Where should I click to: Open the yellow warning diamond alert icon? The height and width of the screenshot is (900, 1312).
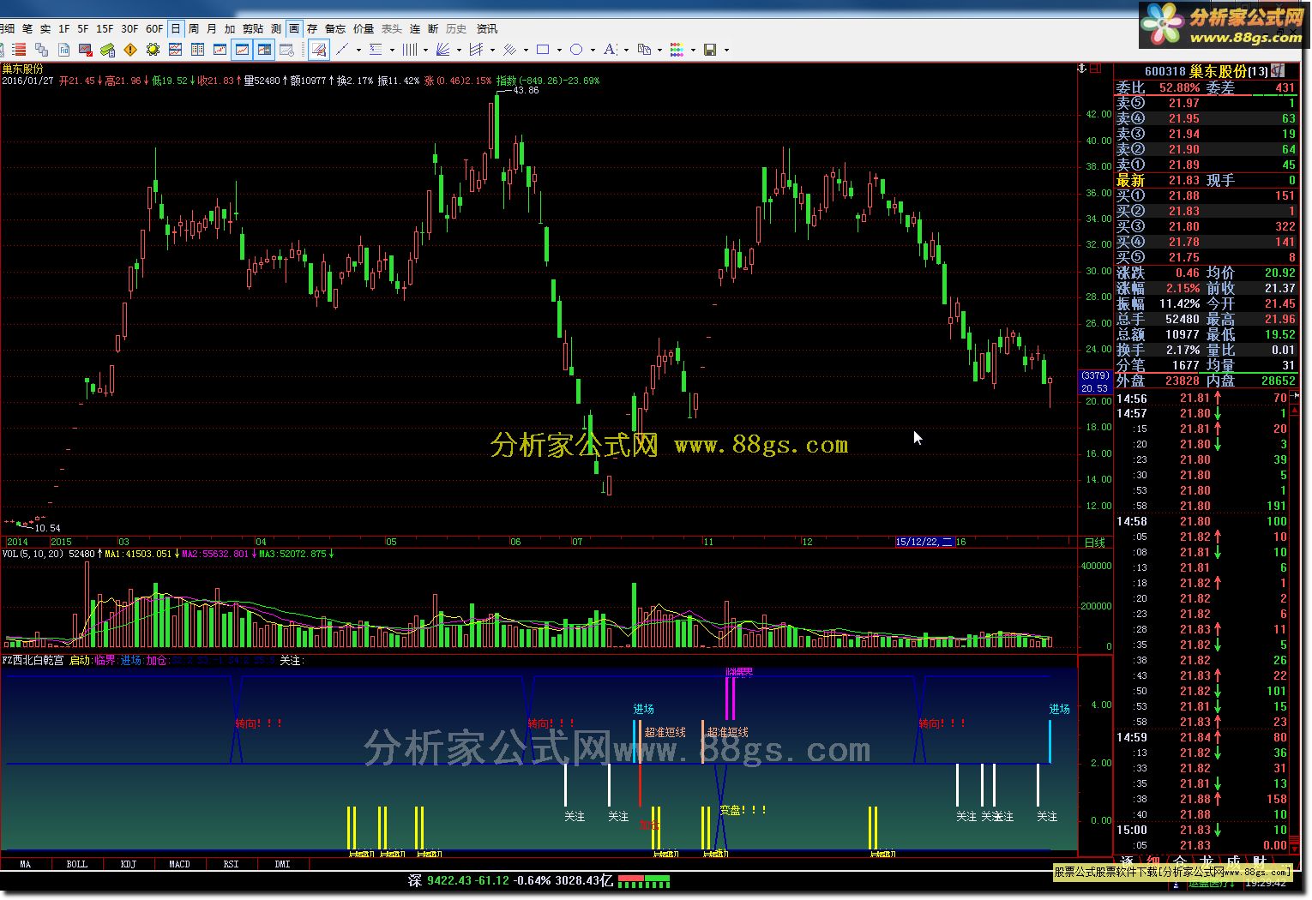coord(130,50)
